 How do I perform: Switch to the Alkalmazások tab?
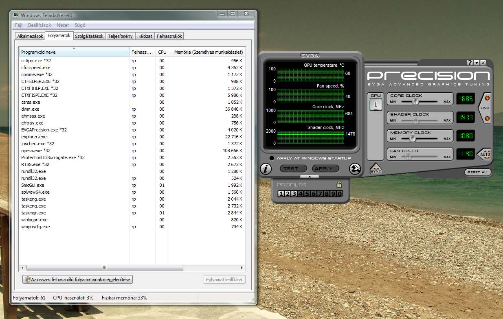tap(30, 36)
